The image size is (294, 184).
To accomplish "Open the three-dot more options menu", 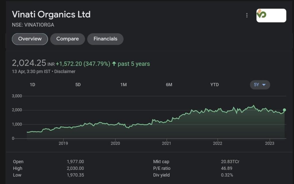I will (247, 16).
